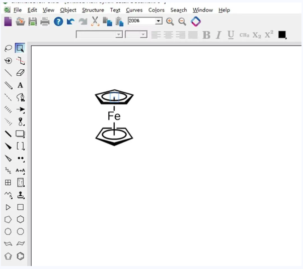Toggle Superscript X2 formatting

coord(269,35)
